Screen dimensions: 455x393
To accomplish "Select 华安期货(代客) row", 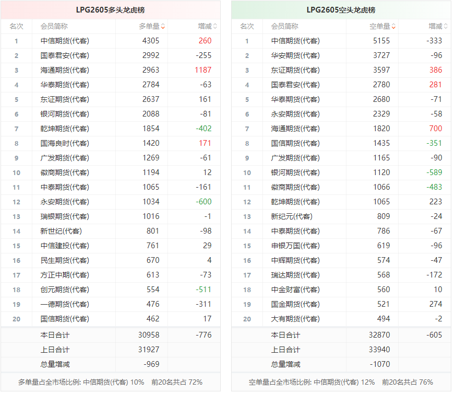I will pos(341,55).
